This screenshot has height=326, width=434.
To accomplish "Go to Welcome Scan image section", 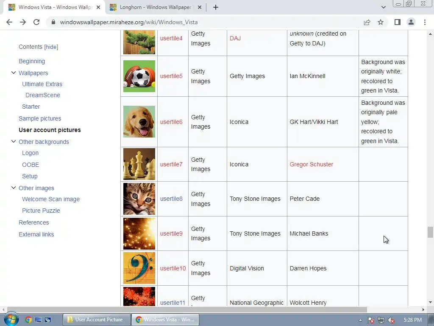I will (x=51, y=199).
